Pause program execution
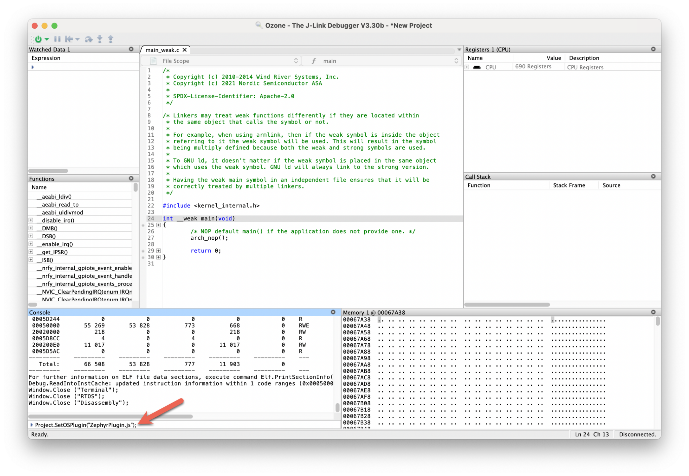The width and height of the screenshot is (689, 476). coord(58,39)
